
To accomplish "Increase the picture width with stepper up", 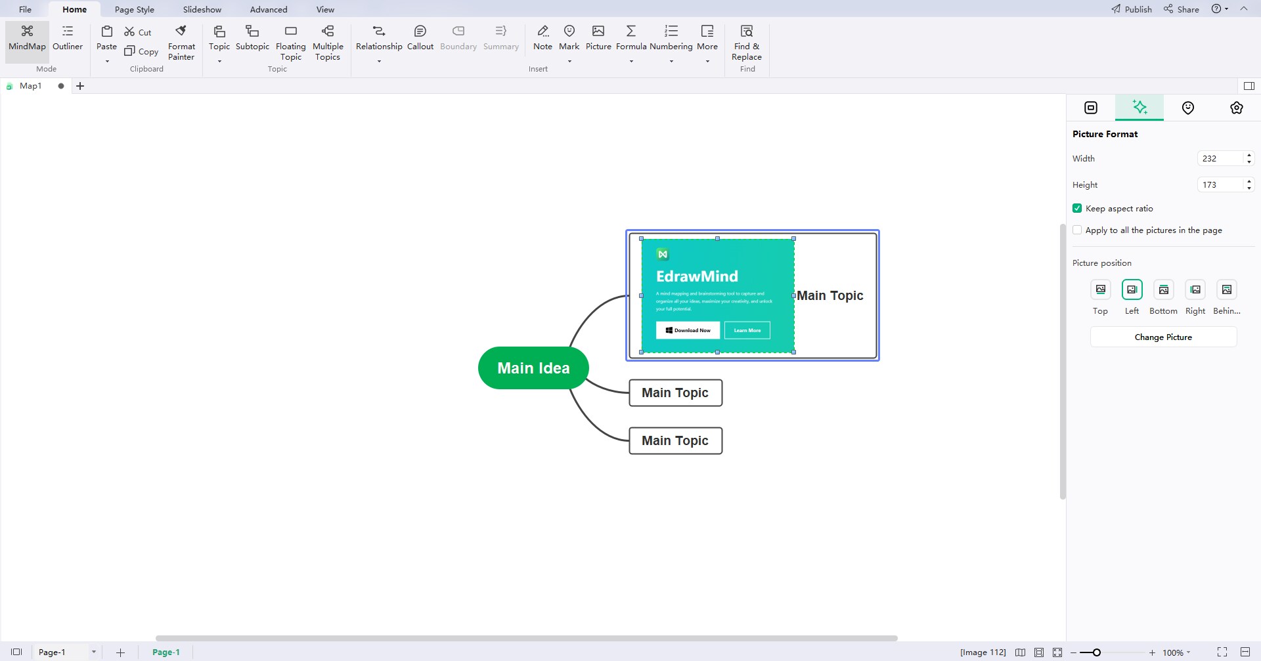I will tap(1249, 155).
